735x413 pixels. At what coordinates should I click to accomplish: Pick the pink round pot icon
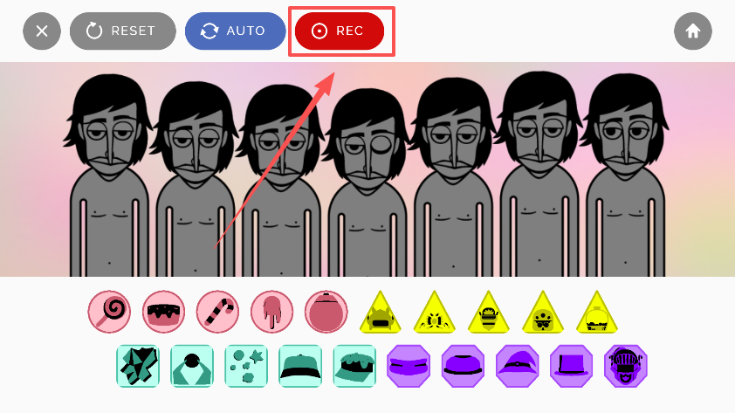326,312
